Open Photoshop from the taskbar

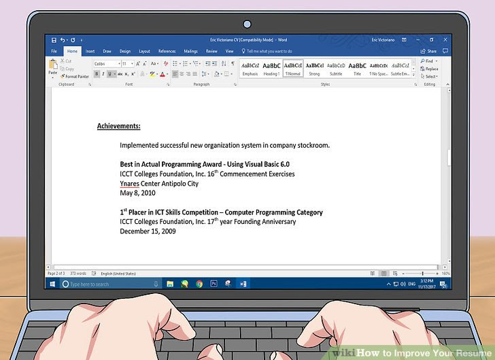[214, 284]
